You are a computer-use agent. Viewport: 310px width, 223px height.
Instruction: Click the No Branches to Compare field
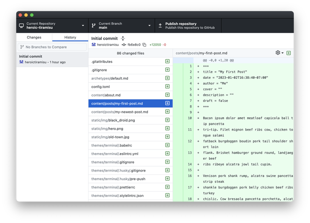point(52,47)
